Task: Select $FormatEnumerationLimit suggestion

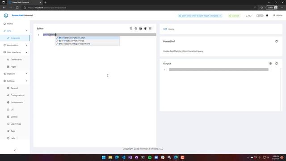Action: coord(88,38)
